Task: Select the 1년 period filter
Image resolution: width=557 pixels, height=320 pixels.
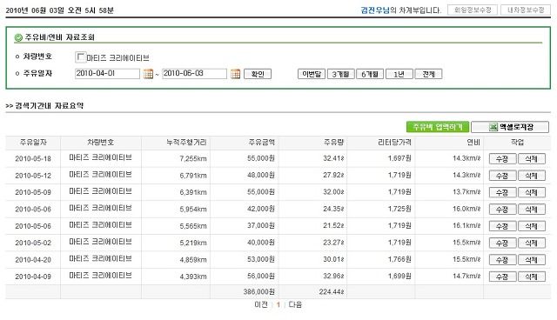Action: 399,74
